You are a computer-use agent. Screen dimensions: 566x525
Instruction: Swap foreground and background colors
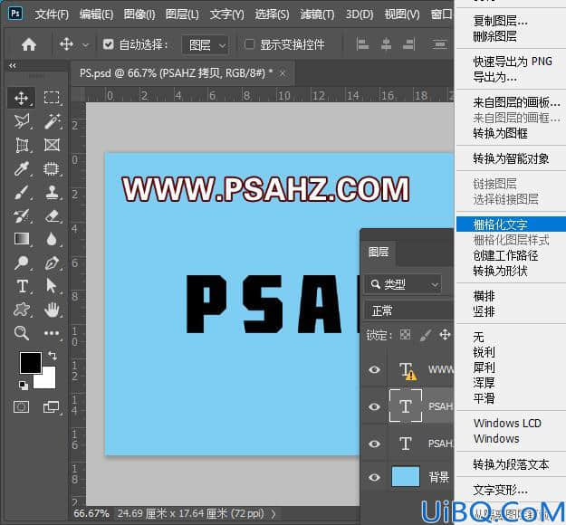coord(53,356)
